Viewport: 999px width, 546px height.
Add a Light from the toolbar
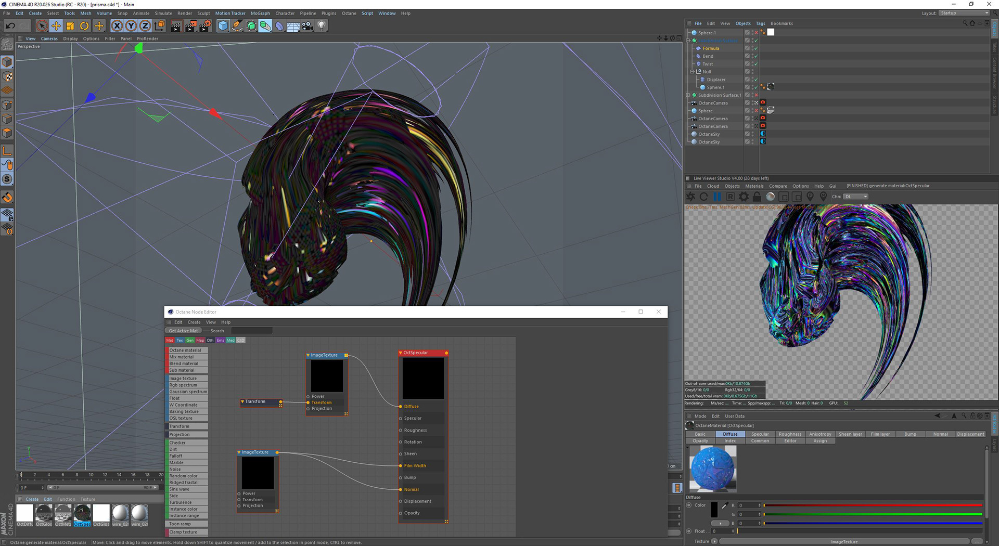point(322,25)
